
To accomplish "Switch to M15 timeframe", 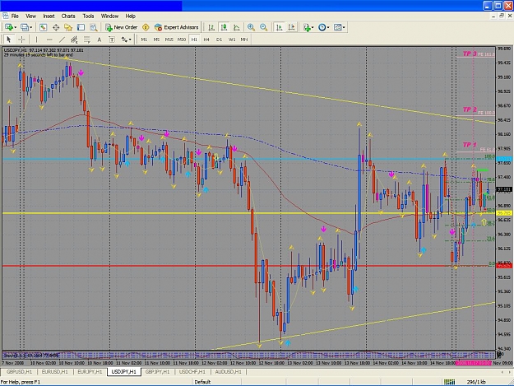I will tap(169, 40).
